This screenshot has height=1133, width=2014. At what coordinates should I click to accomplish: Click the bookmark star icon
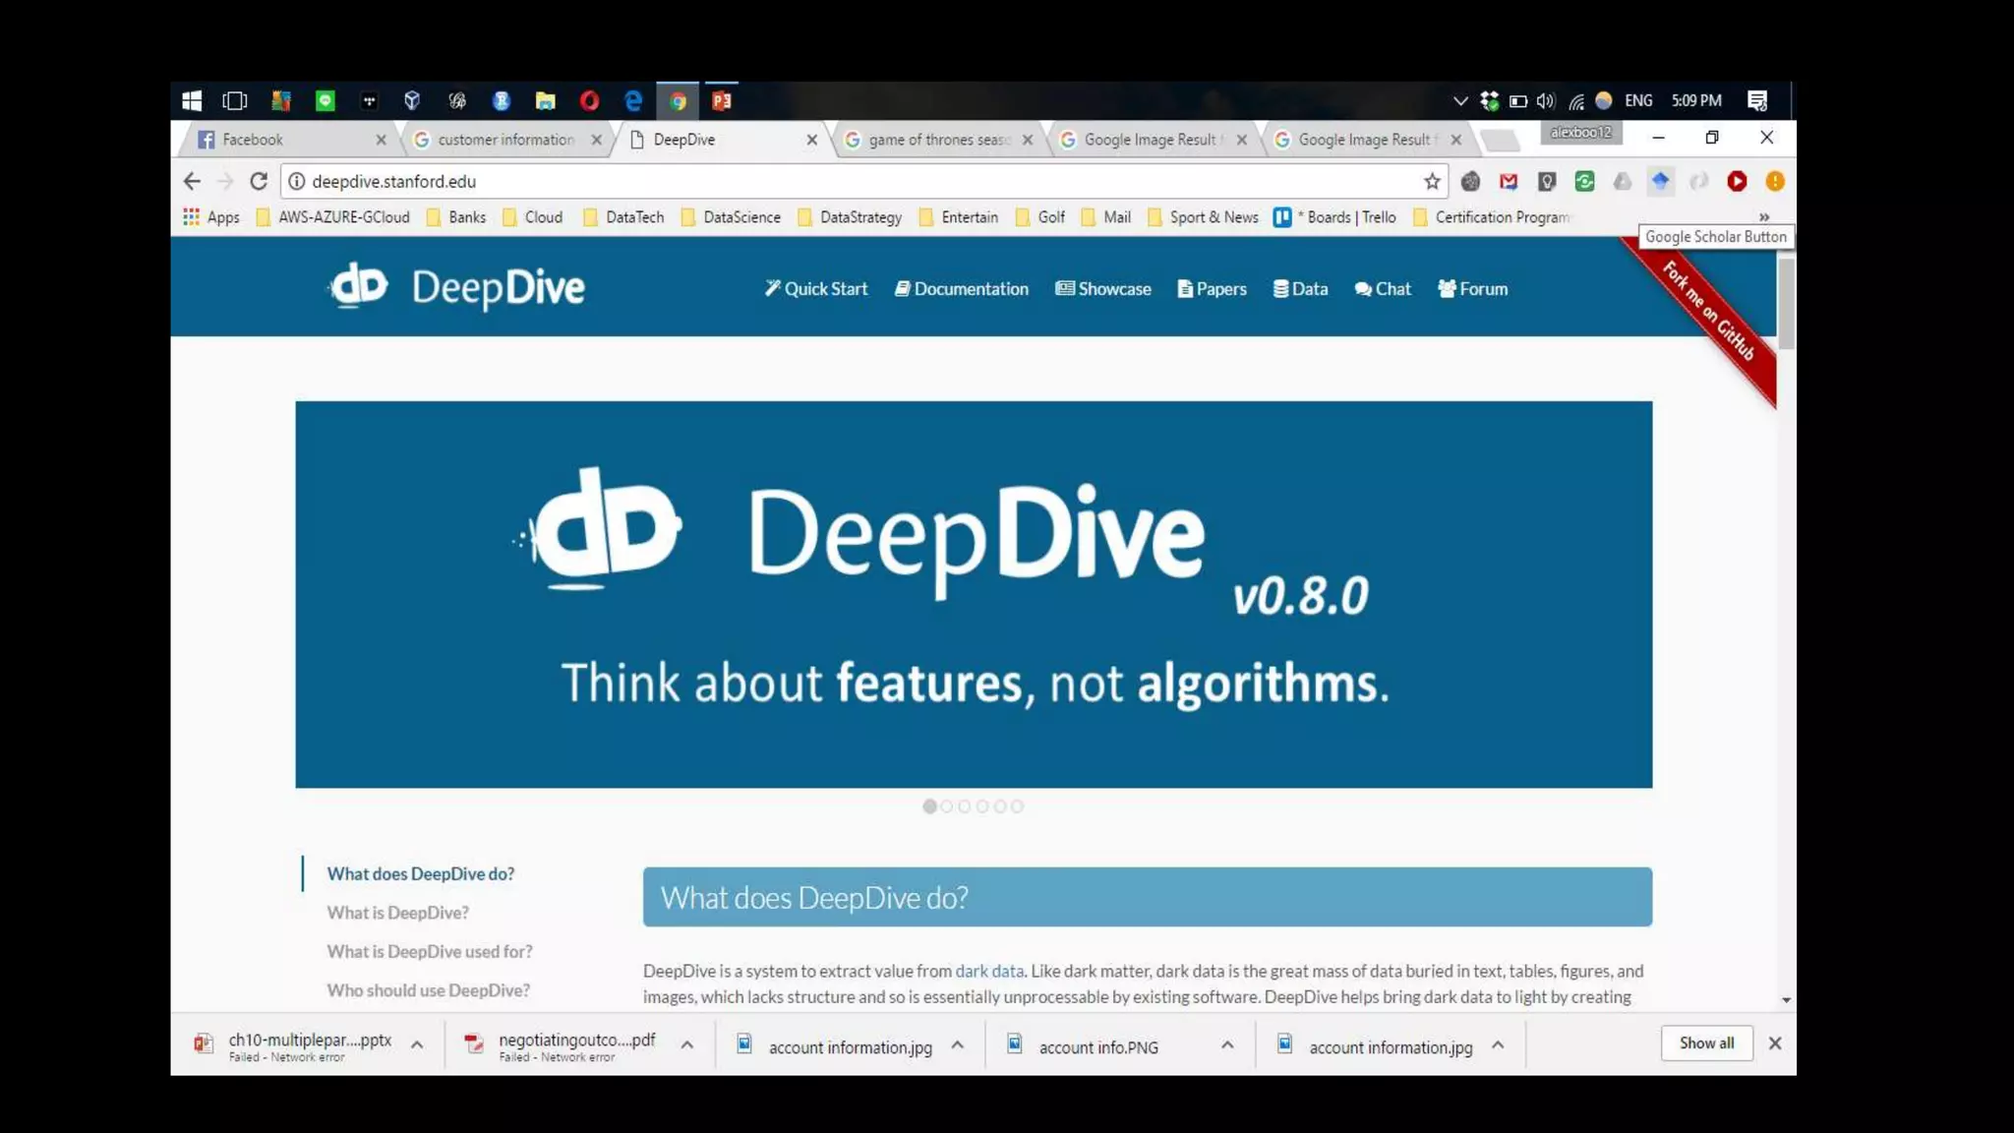tap(1432, 181)
